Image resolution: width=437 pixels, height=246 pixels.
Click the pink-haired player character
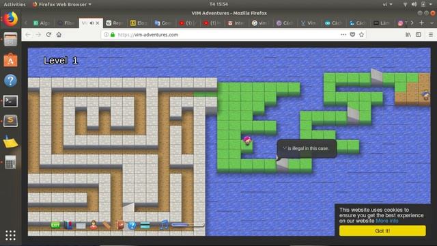coord(247,140)
